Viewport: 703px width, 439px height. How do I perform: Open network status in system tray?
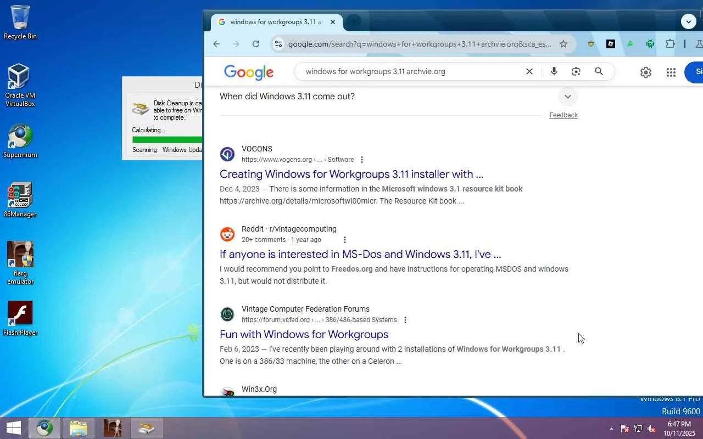point(638,429)
